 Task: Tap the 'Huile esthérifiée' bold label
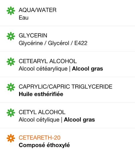coord(41,94)
